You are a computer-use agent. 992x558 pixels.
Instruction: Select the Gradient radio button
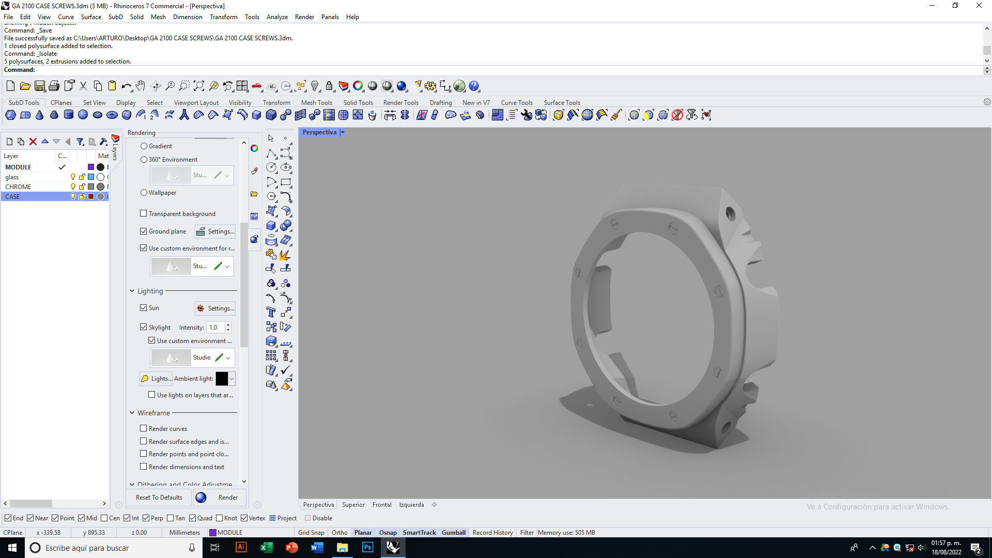[x=144, y=146]
